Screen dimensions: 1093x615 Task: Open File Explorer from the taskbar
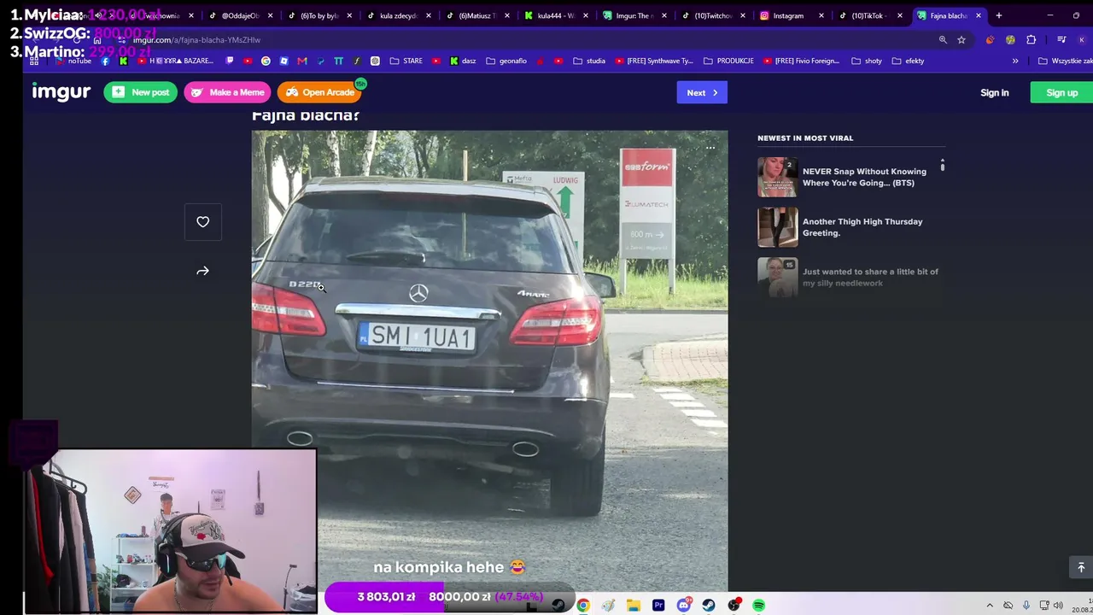pyautogui.click(x=633, y=605)
